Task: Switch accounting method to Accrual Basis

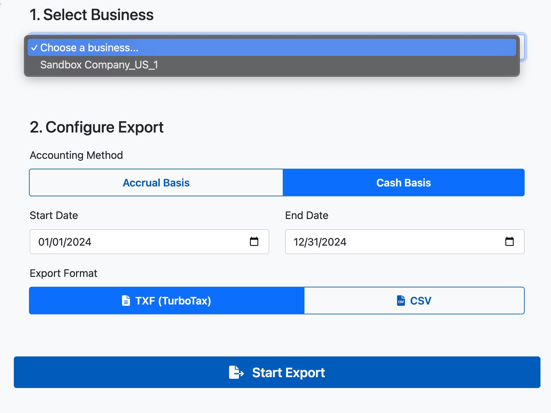Action: pos(156,183)
